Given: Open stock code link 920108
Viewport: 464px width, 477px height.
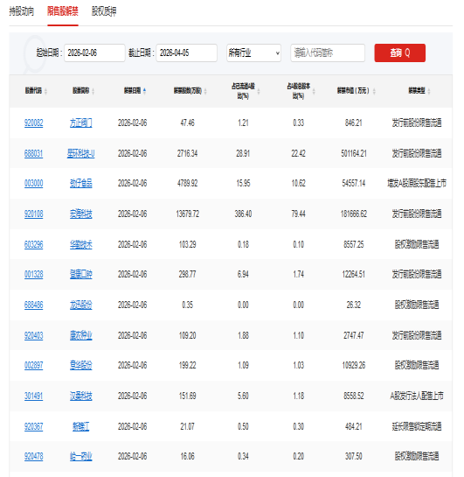Looking at the screenshot, I should click(34, 214).
